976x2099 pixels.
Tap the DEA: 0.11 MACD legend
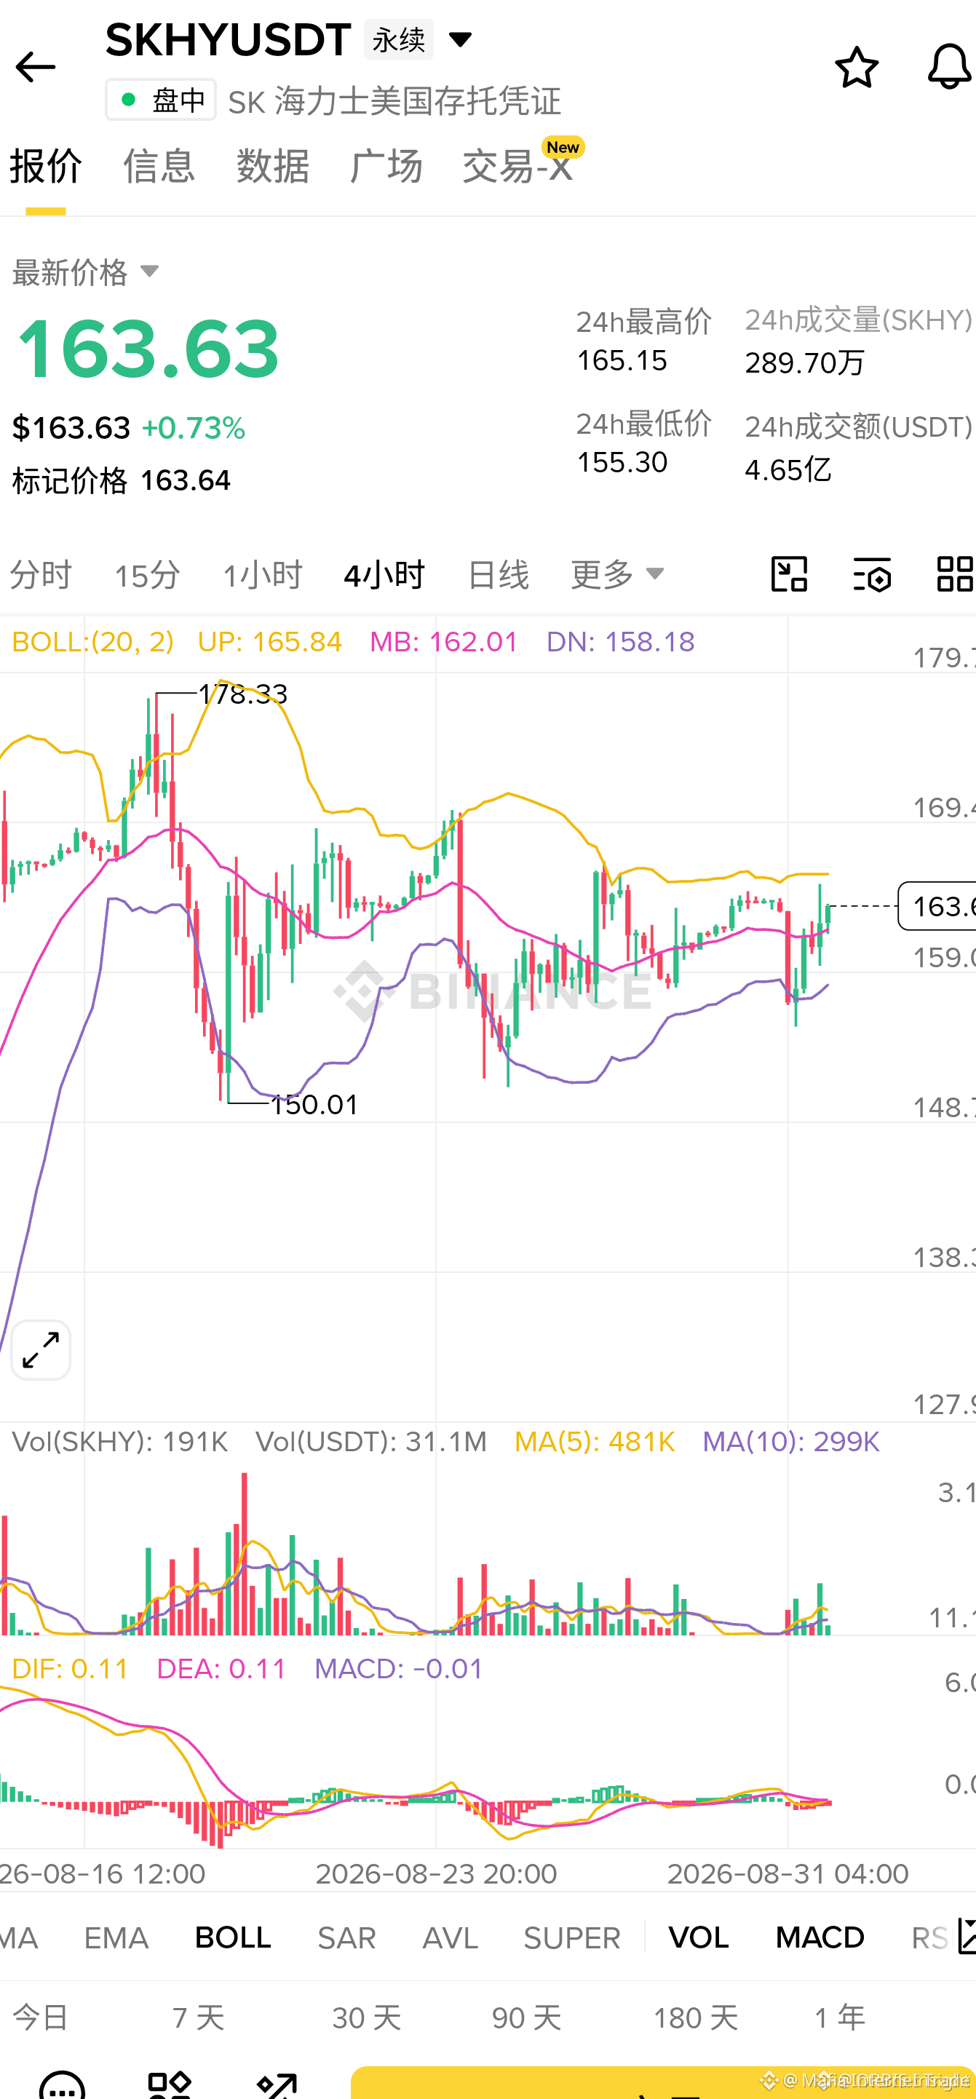click(221, 1669)
